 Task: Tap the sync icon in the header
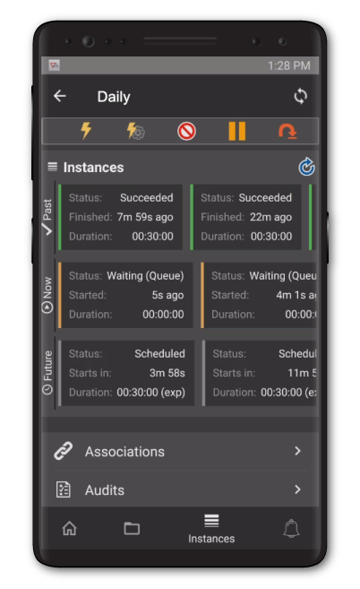point(300,96)
